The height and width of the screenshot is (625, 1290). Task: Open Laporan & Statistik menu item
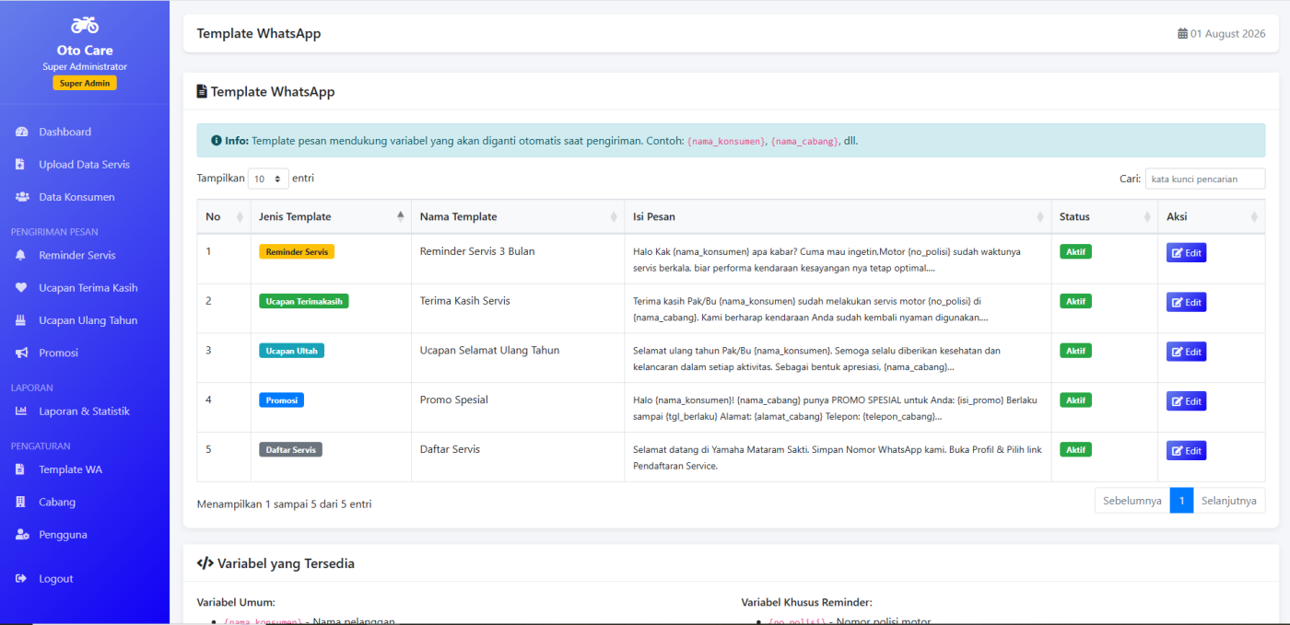[x=85, y=411]
